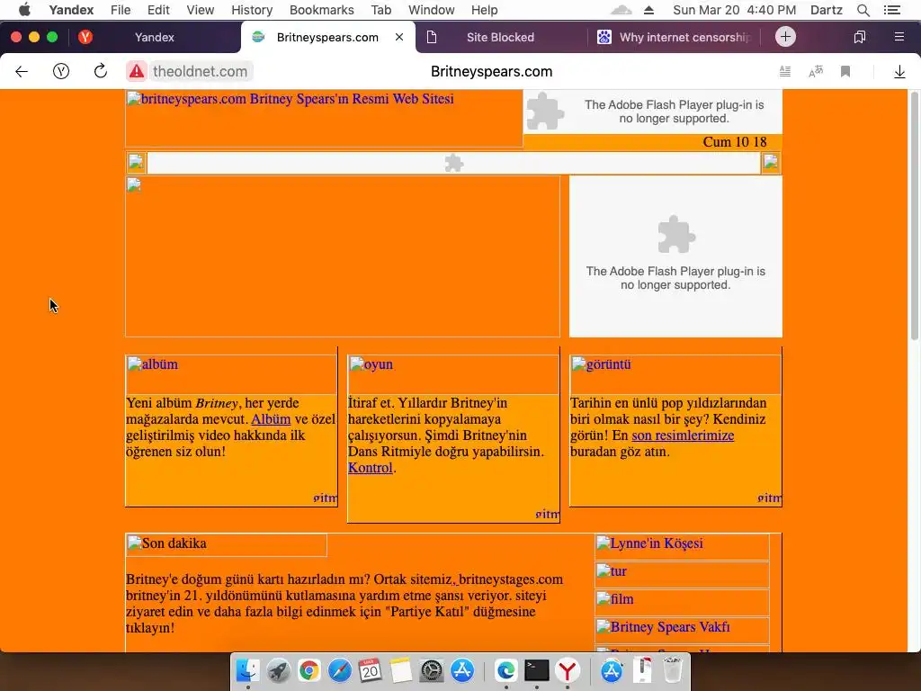Click the Sun Mar 20 clock in menu bar
921x691 pixels.
[734, 10]
